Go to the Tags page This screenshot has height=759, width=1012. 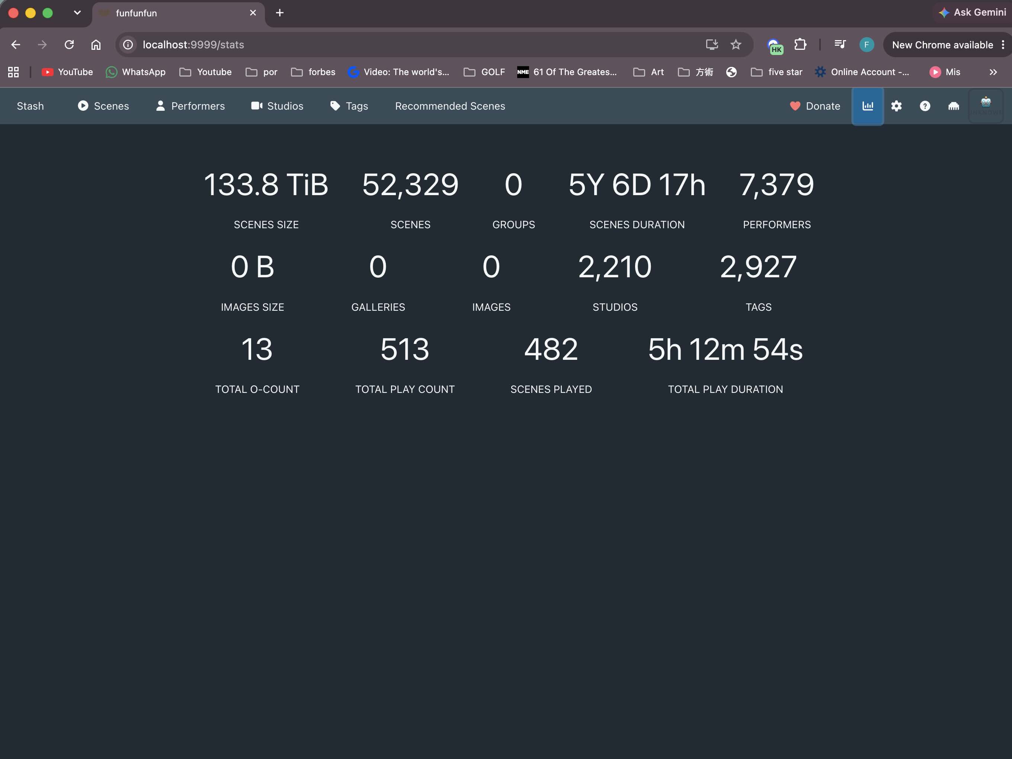(349, 106)
